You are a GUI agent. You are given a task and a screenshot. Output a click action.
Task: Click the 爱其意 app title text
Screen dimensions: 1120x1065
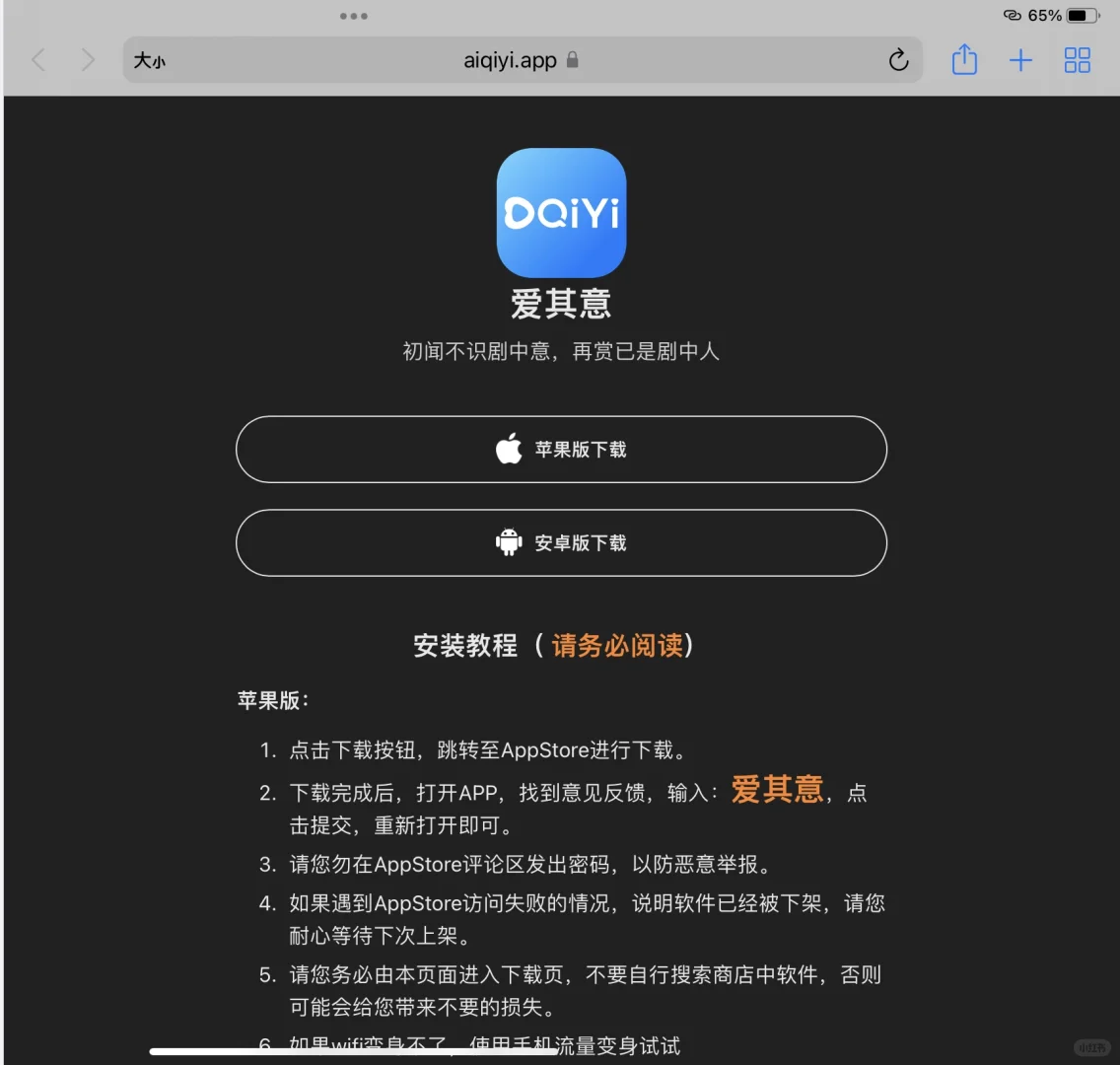point(561,304)
